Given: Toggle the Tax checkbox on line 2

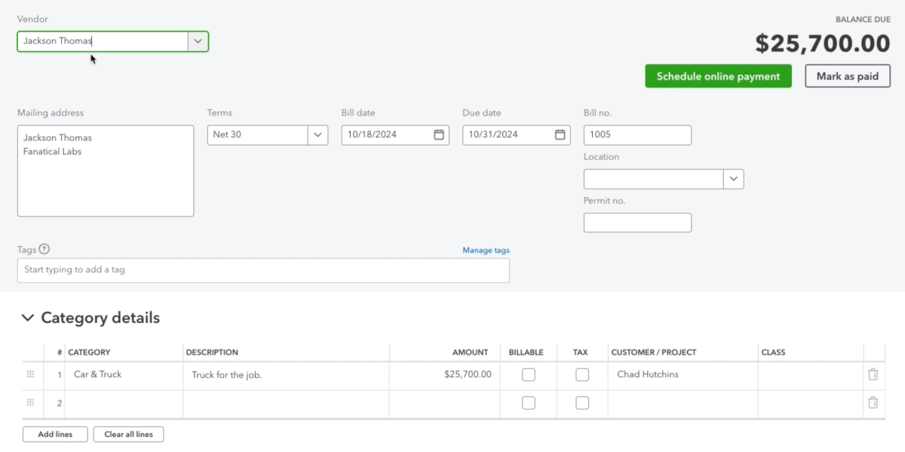Looking at the screenshot, I should click(x=582, y=403).
